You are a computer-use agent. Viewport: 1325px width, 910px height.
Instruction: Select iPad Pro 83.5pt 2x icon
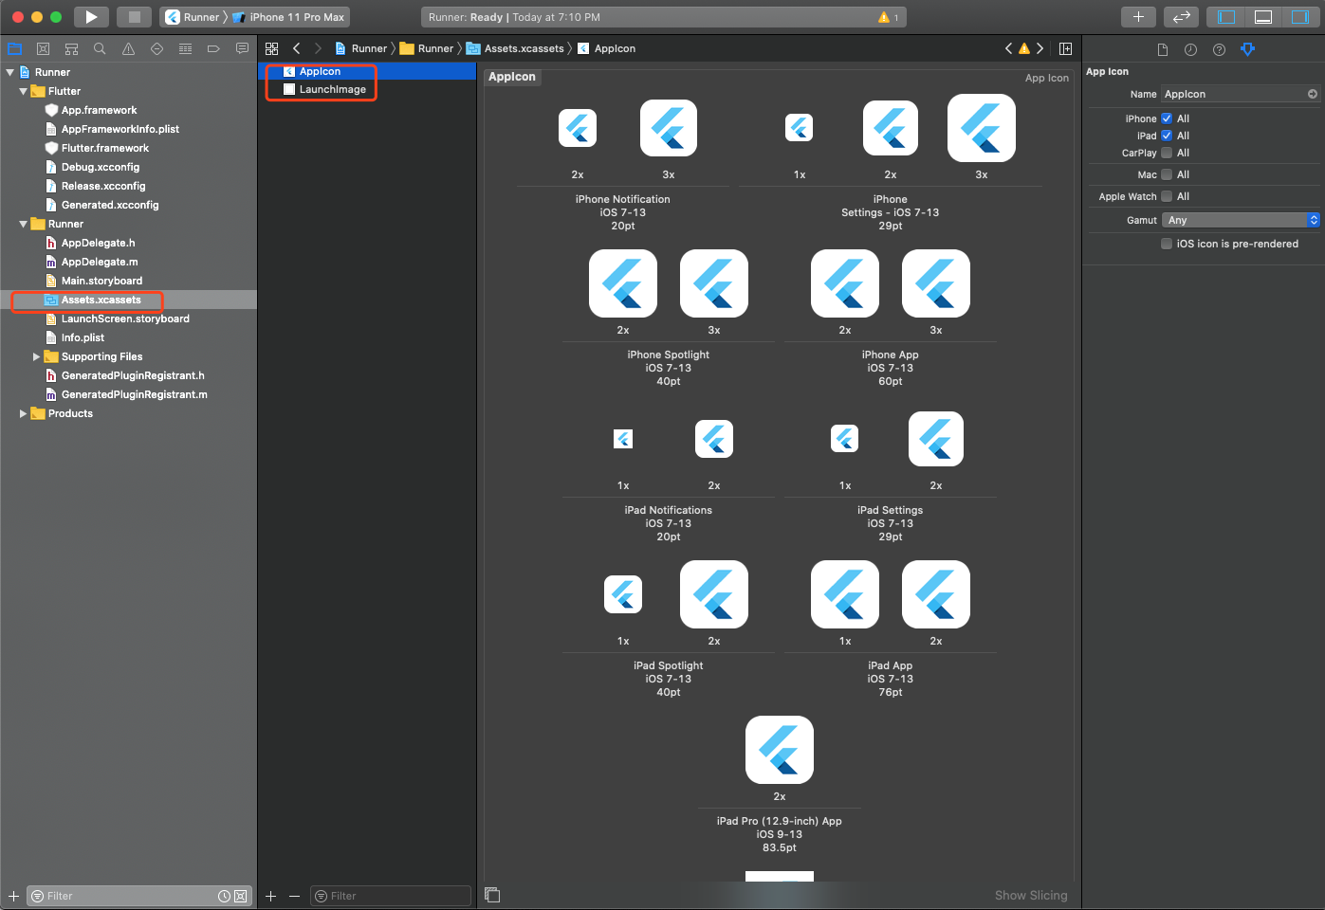pos(780,750)
